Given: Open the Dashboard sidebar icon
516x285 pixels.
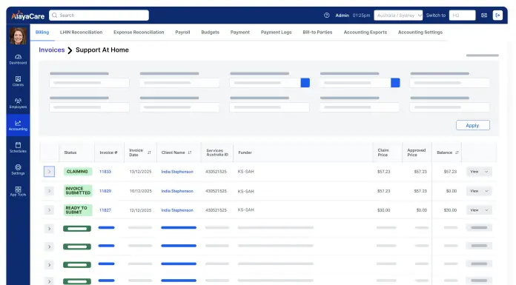Looking at the screenshot, I should (18, 59).
